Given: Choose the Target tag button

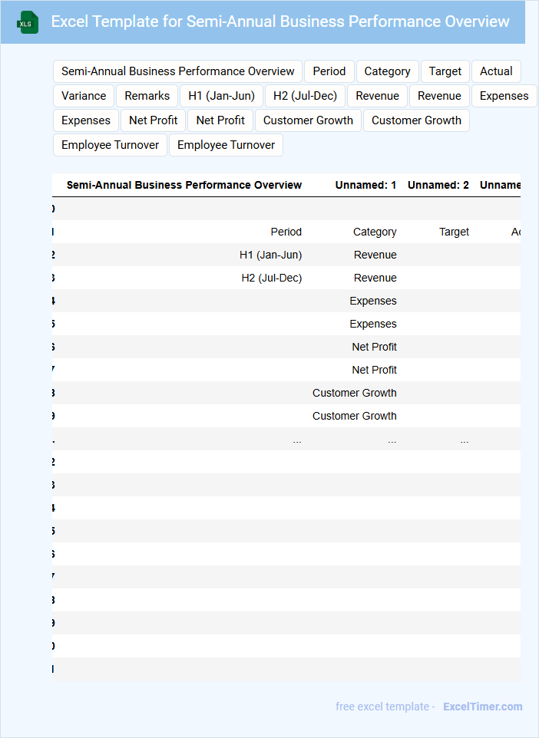Looking at the screenshot, I should pyautogui.click(x=445, y=71).
